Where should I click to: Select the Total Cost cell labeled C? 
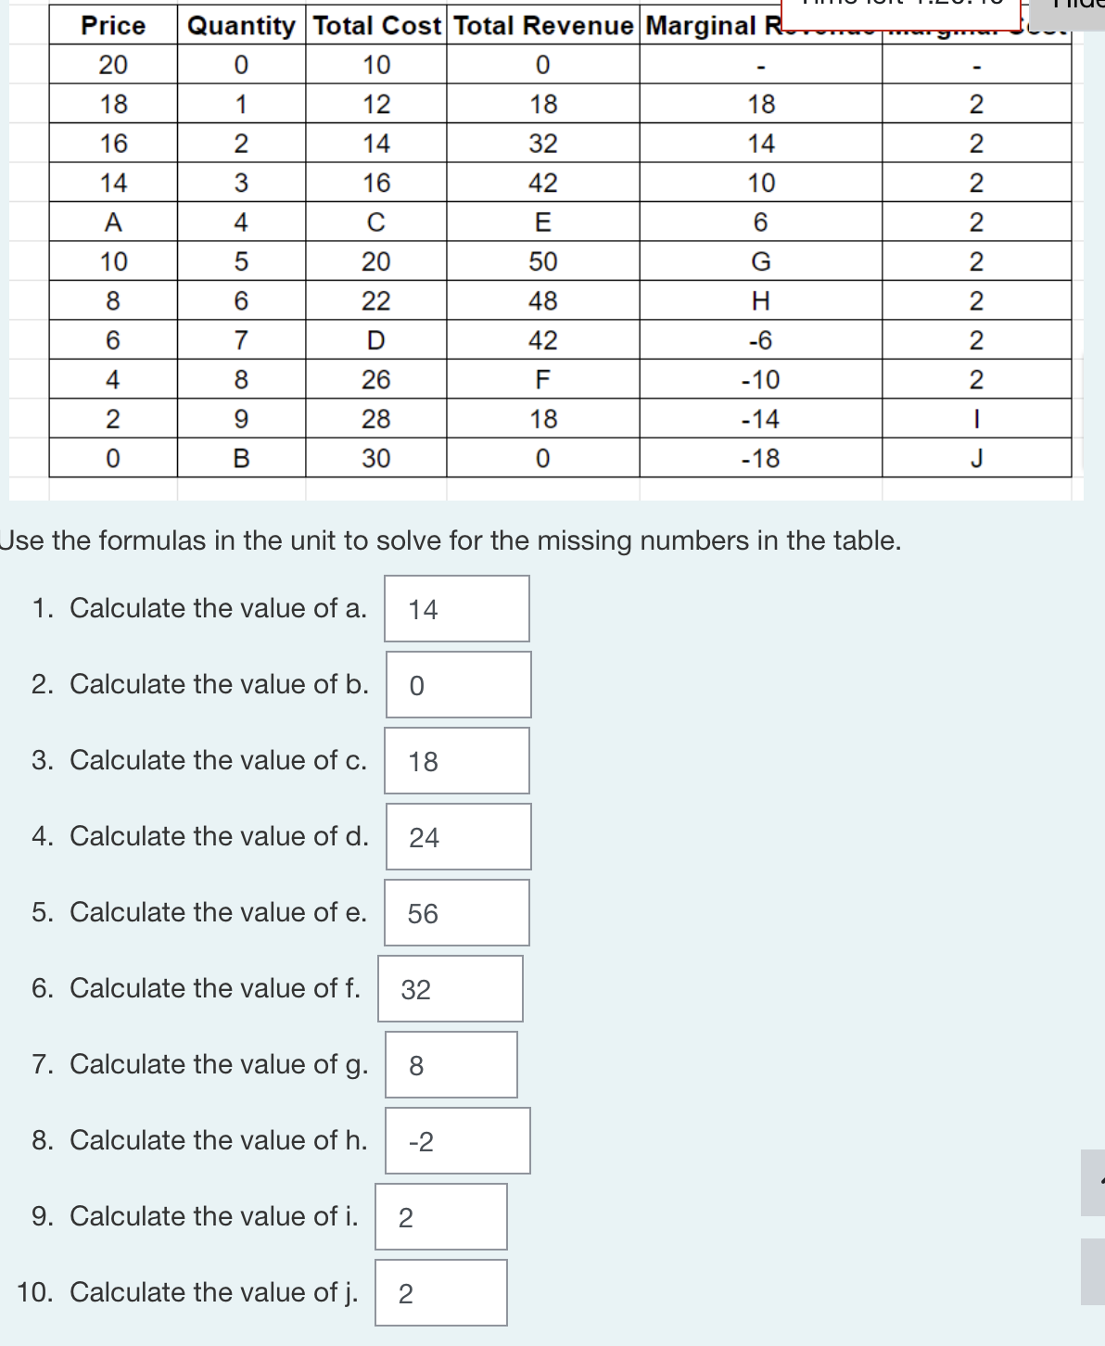tap(375, 220)
